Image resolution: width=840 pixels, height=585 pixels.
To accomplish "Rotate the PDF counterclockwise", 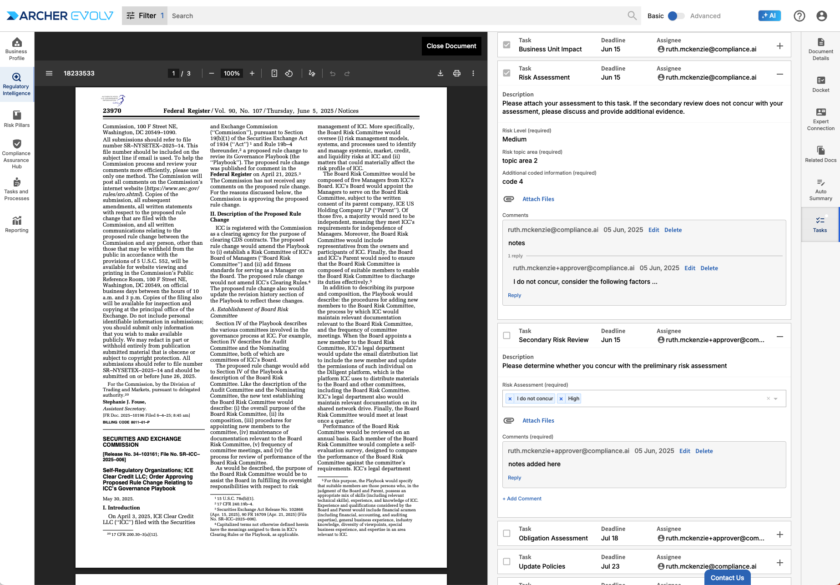I will (289, 73).
